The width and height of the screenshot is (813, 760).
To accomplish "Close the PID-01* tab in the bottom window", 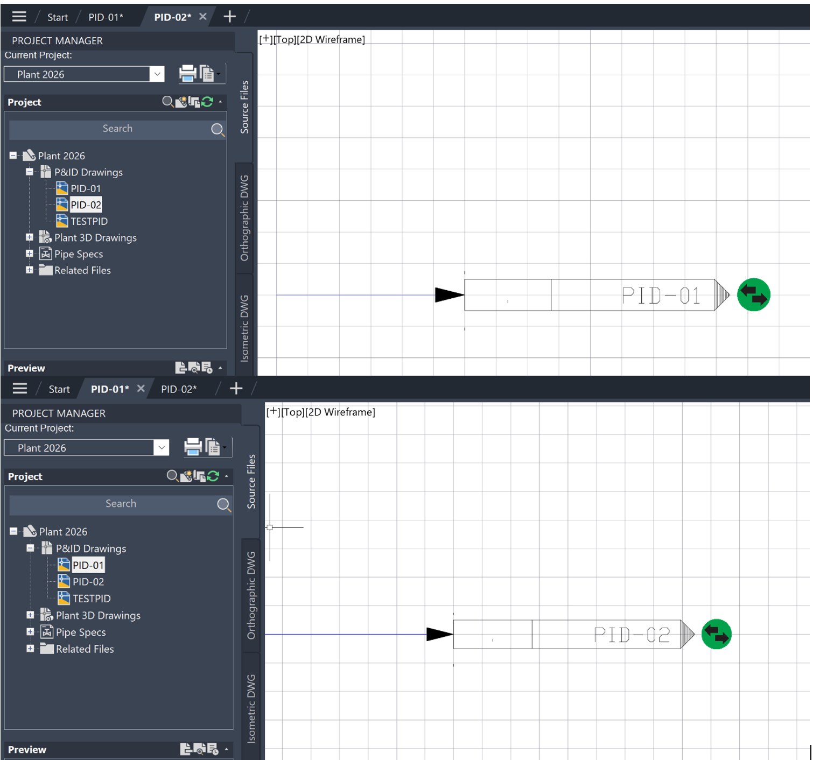I will click(x=141, y=389).
